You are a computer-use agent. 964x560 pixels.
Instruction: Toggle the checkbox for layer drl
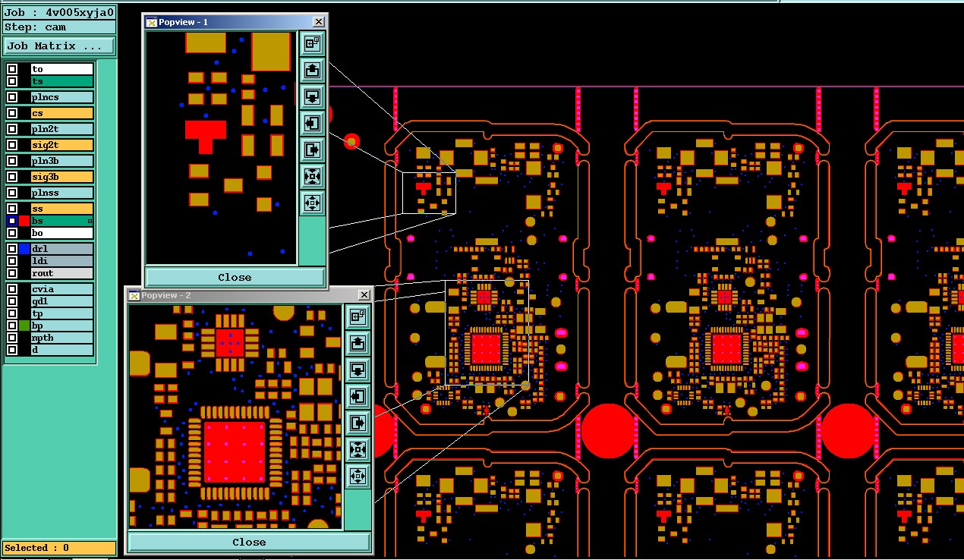click(12, 249)
